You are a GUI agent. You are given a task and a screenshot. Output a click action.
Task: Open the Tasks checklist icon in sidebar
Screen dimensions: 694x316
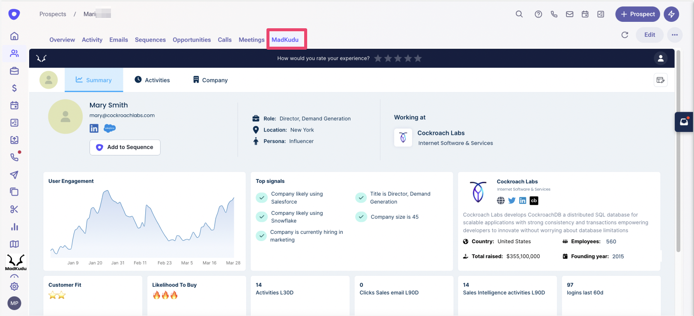coord(14,123)
